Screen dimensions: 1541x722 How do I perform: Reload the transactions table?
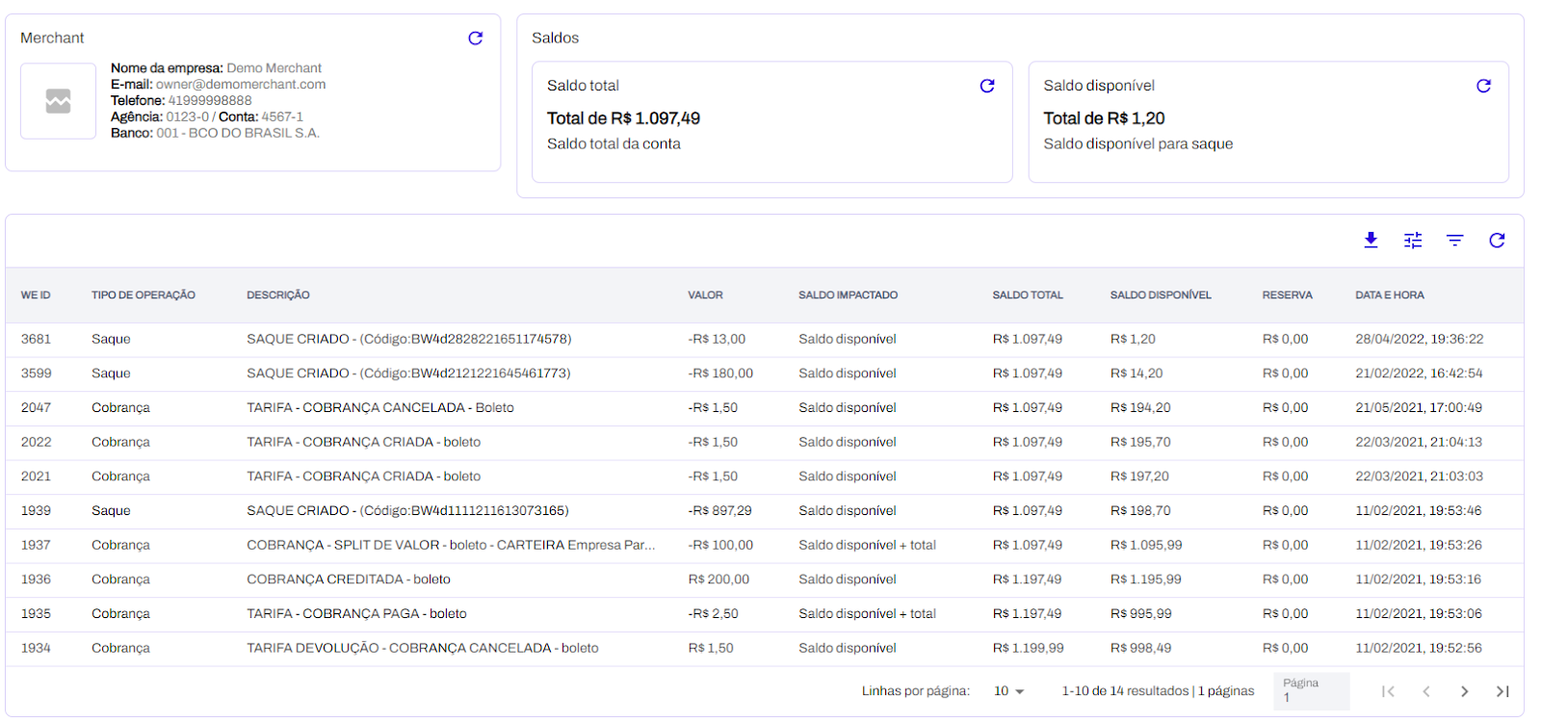point(1497,241)
